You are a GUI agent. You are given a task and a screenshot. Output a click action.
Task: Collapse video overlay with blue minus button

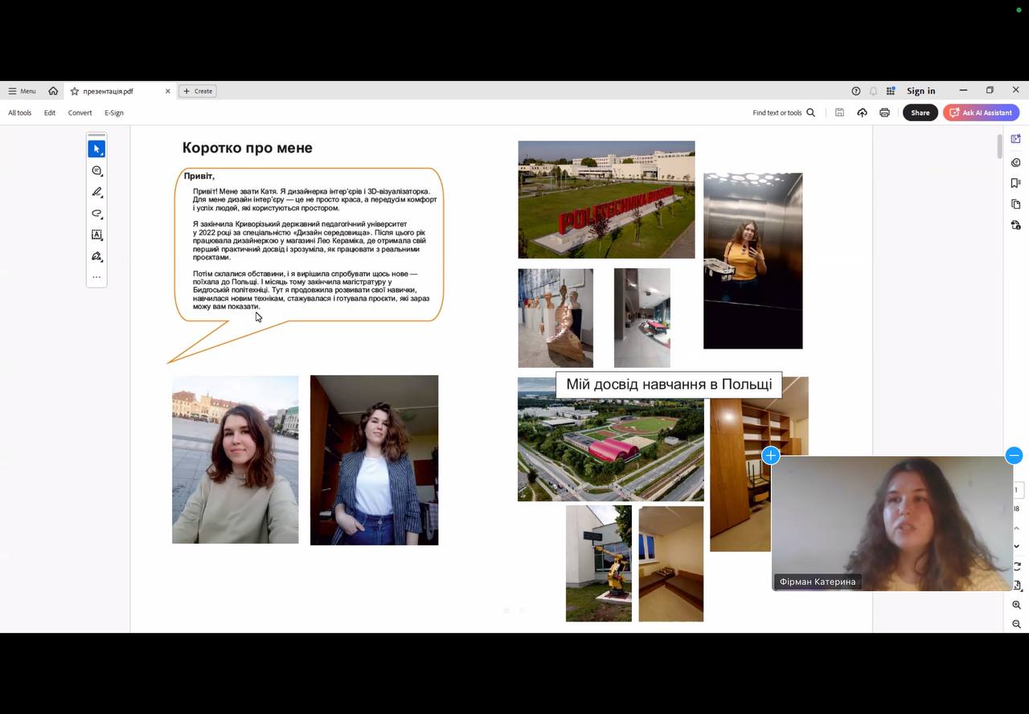point(1014,455)
